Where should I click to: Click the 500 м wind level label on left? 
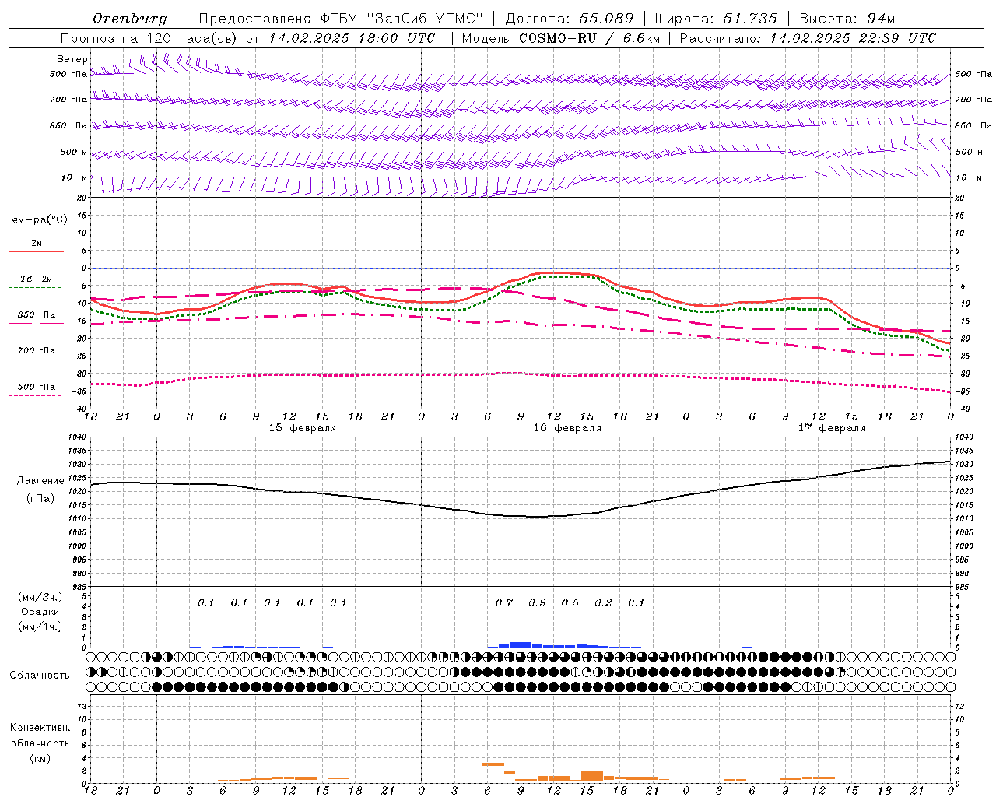(74, 152)
